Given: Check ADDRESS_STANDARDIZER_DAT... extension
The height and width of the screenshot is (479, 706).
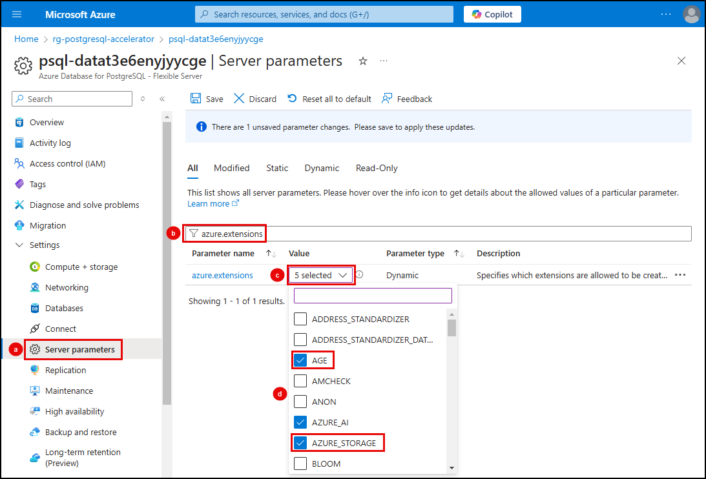Looking at the screenshot, I should [x=300, y=340].
